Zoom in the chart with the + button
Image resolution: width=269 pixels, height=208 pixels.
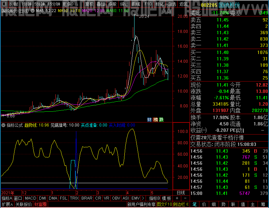[x=177, y=198]
